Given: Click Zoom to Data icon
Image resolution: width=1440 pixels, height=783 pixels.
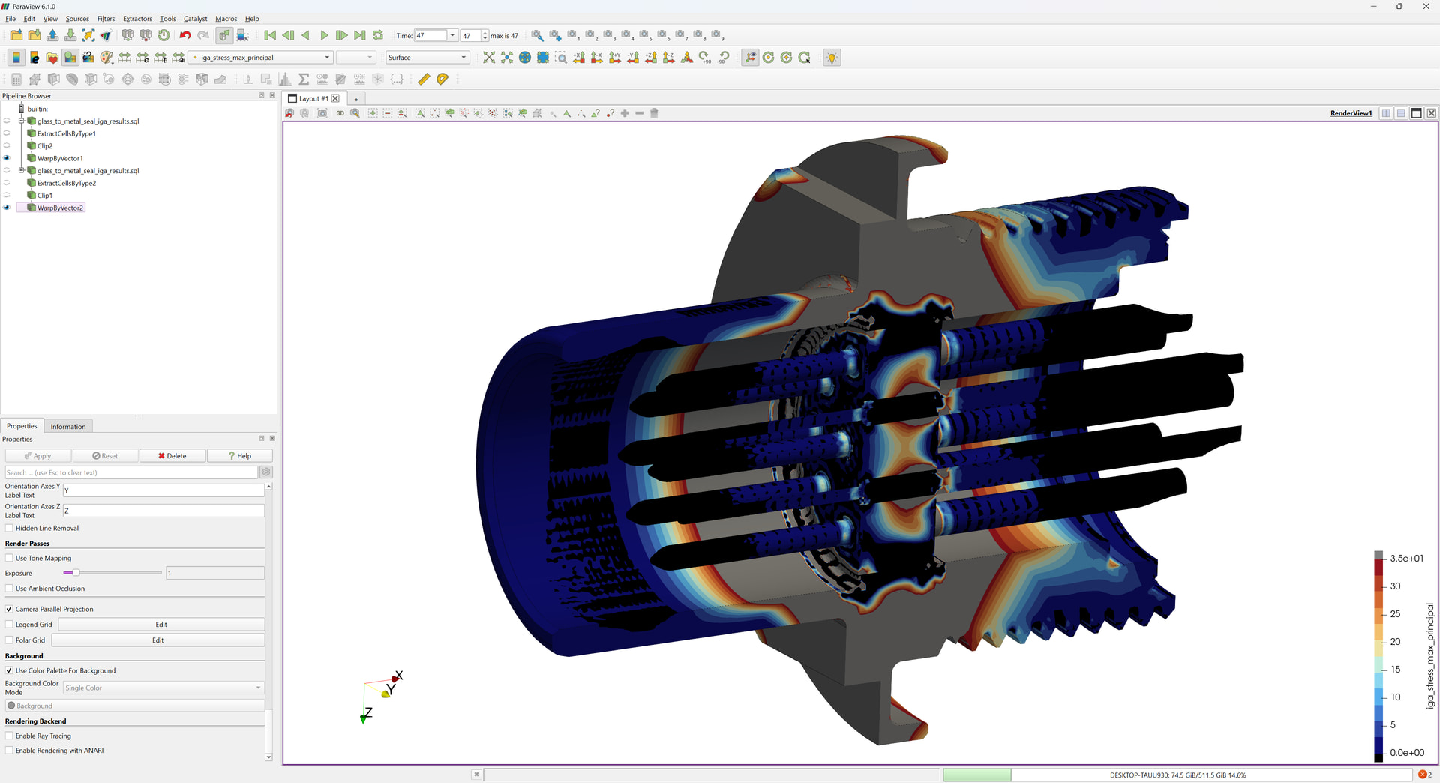Looking at the screenshot, I should click(x=507, y=58).
